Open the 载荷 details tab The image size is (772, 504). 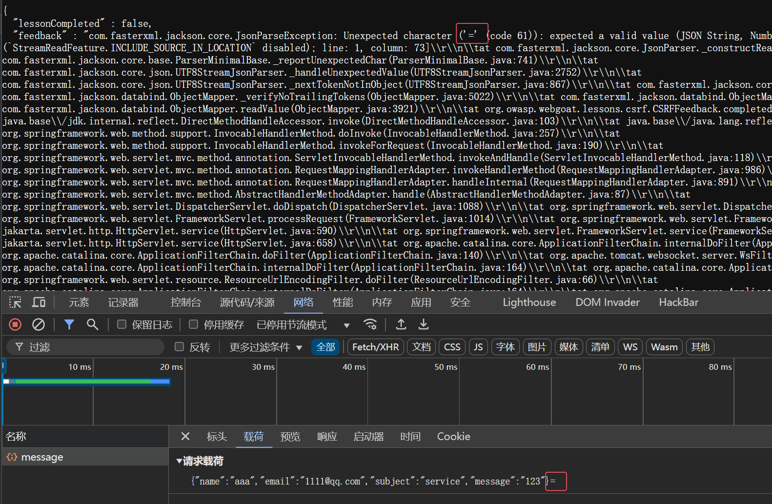254,436
